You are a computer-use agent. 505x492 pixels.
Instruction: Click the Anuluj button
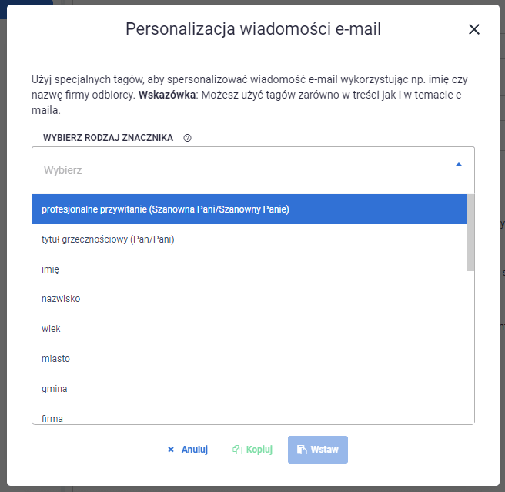(188, 450)
